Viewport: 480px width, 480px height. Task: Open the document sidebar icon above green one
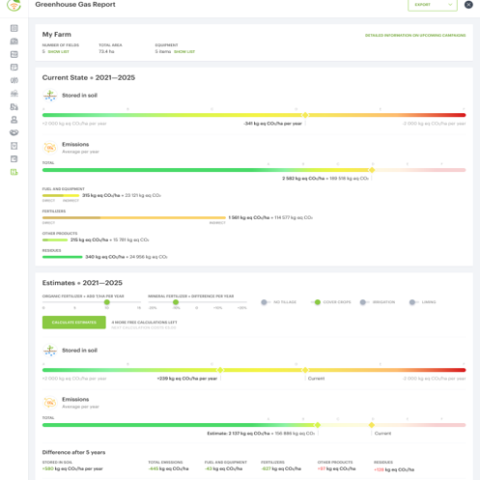(x=14, y=159)
